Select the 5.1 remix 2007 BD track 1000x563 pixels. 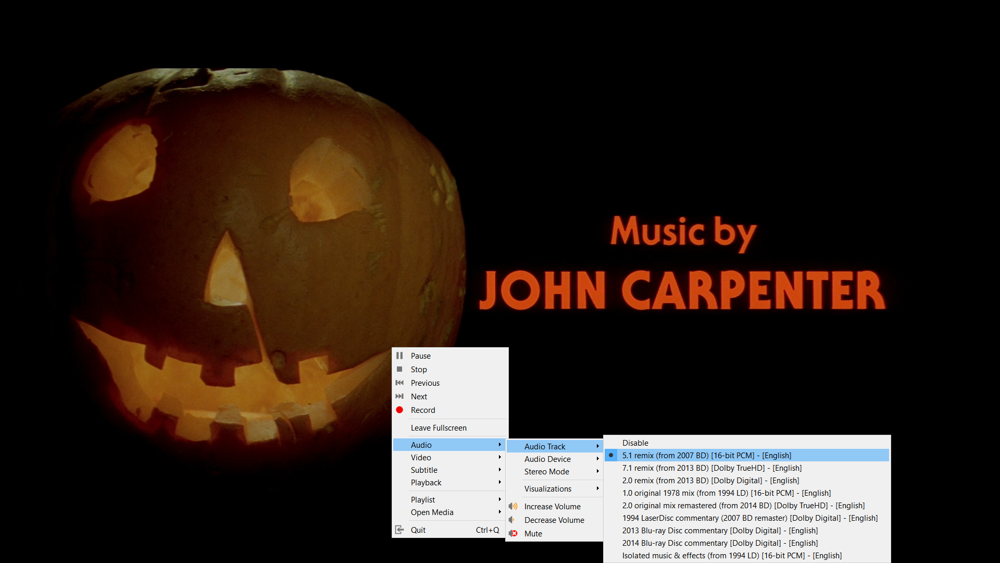[x=747, y=455]
